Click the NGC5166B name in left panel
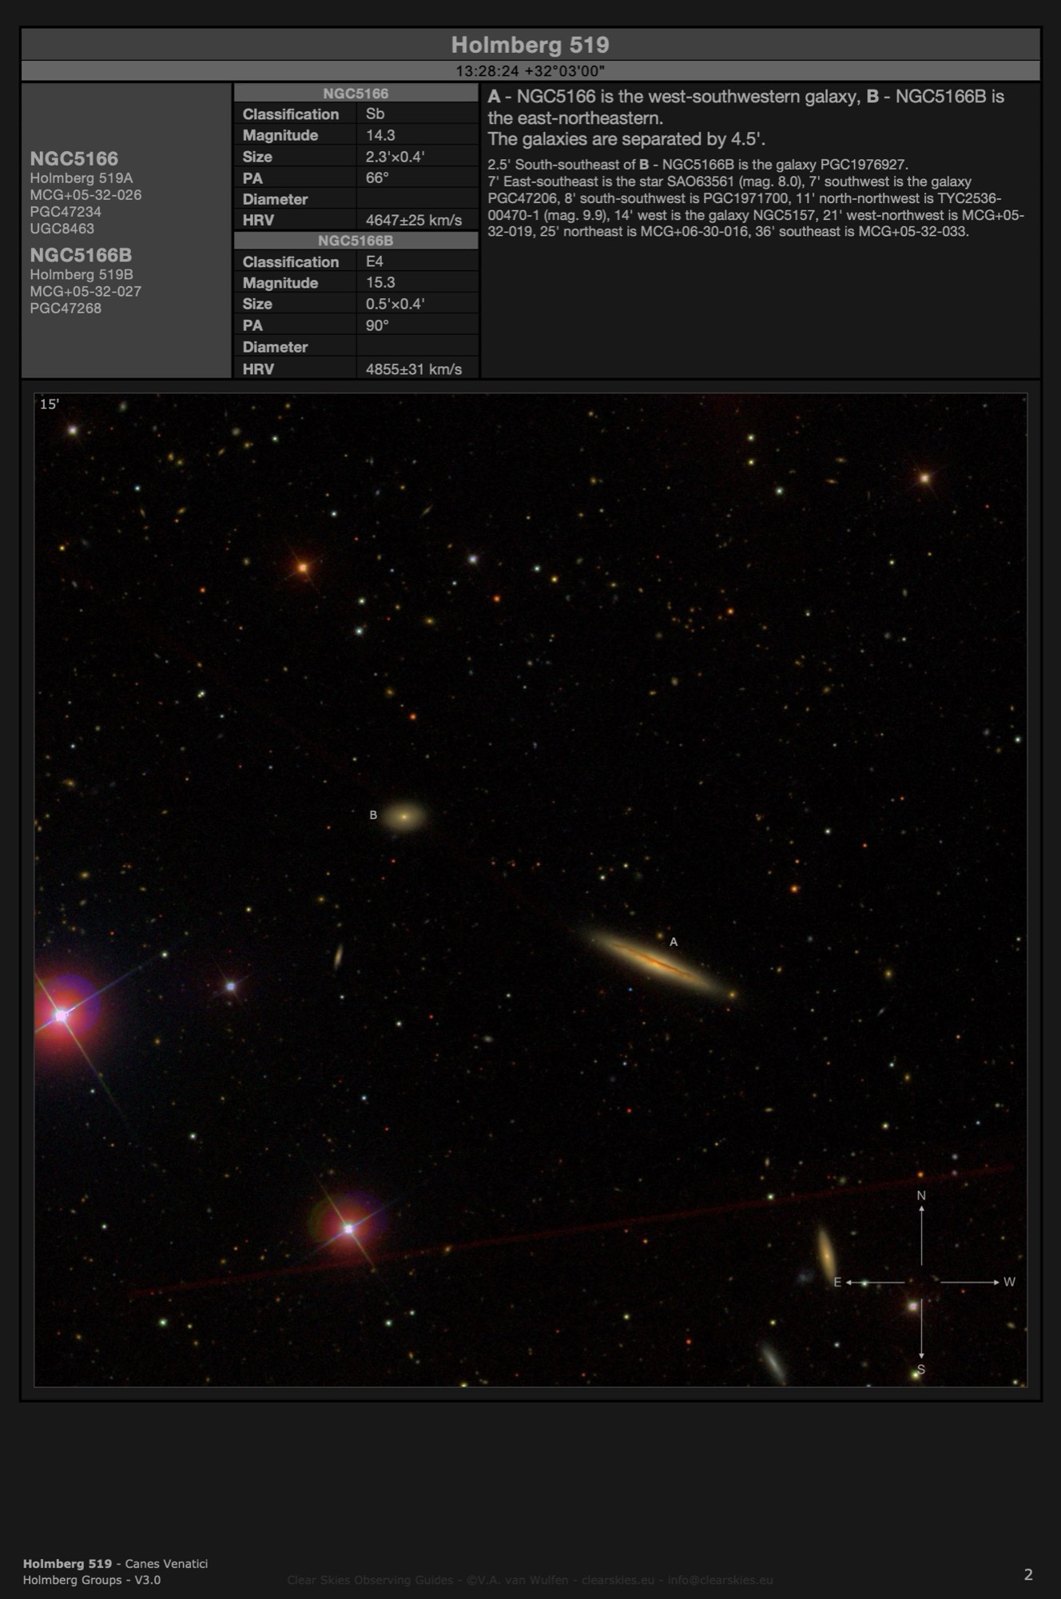This screenshot has height=1599, width=1061. pyautogui.click(x=81, y=255)
